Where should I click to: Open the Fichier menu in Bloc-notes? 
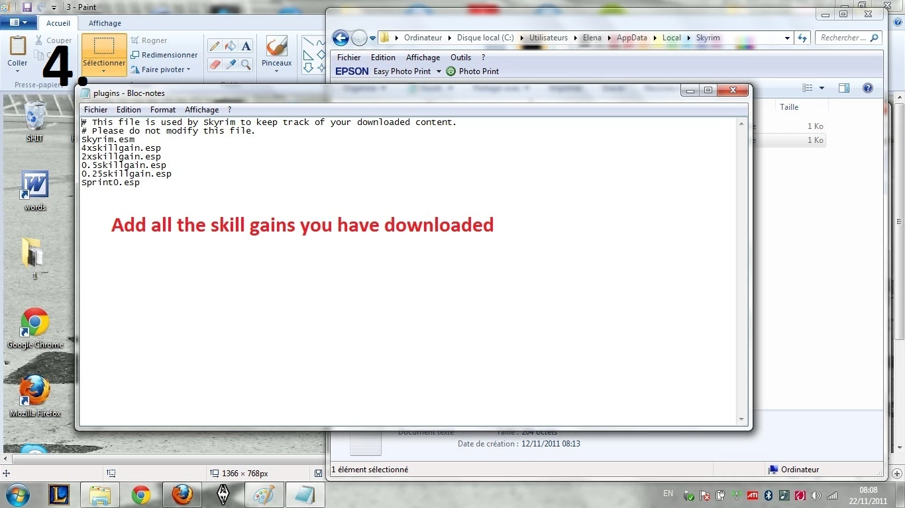(96, 110)
